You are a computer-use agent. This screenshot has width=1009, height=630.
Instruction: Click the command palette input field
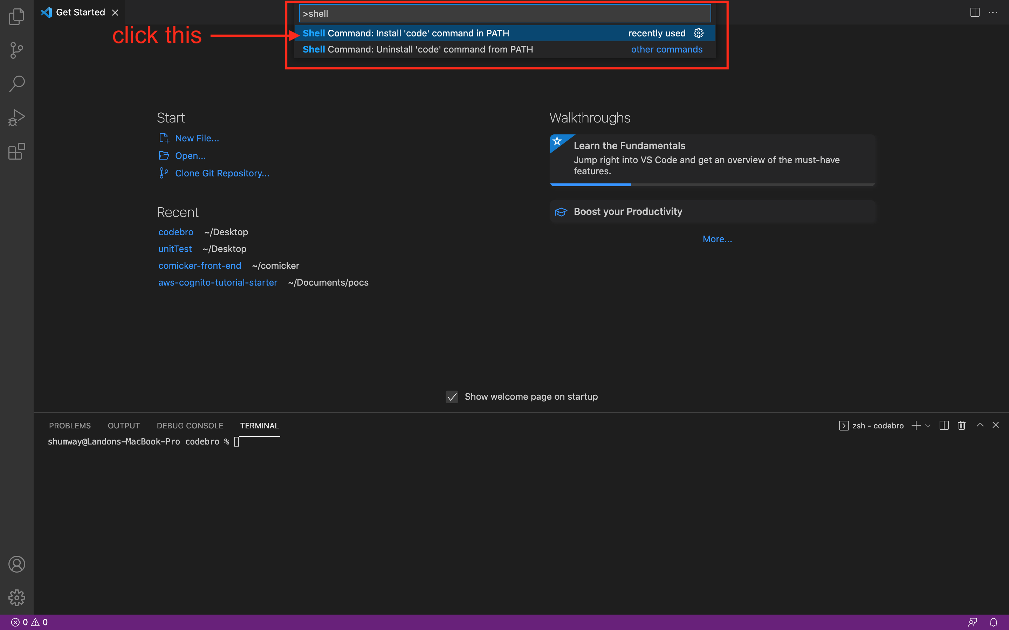(505, 13)
